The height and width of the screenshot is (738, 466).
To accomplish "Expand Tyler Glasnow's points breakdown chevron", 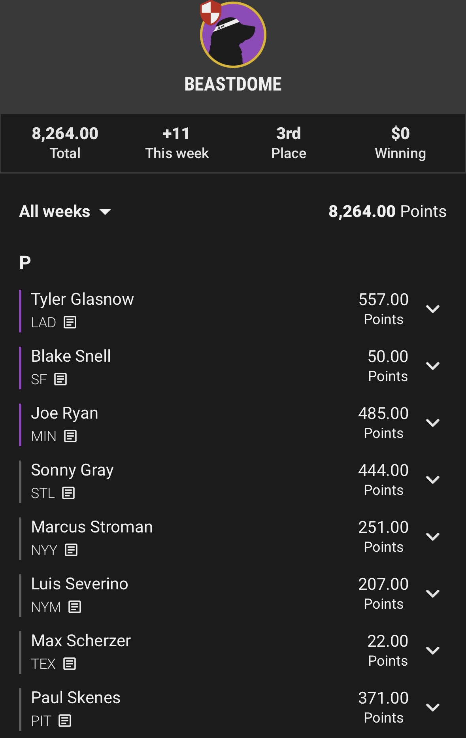I will 433,309.
